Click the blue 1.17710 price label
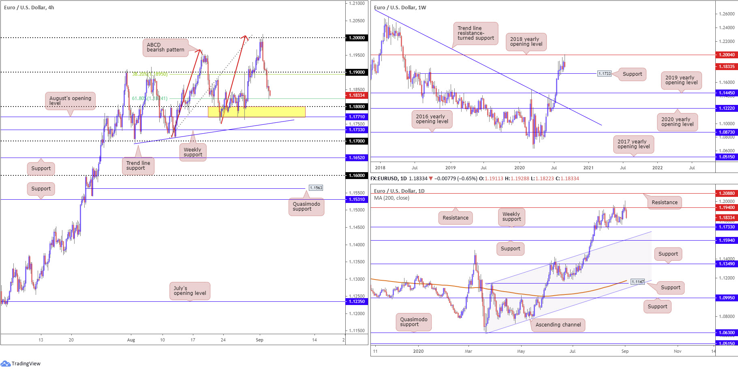This screenshot has height=369, width=738. coord(356,117)
